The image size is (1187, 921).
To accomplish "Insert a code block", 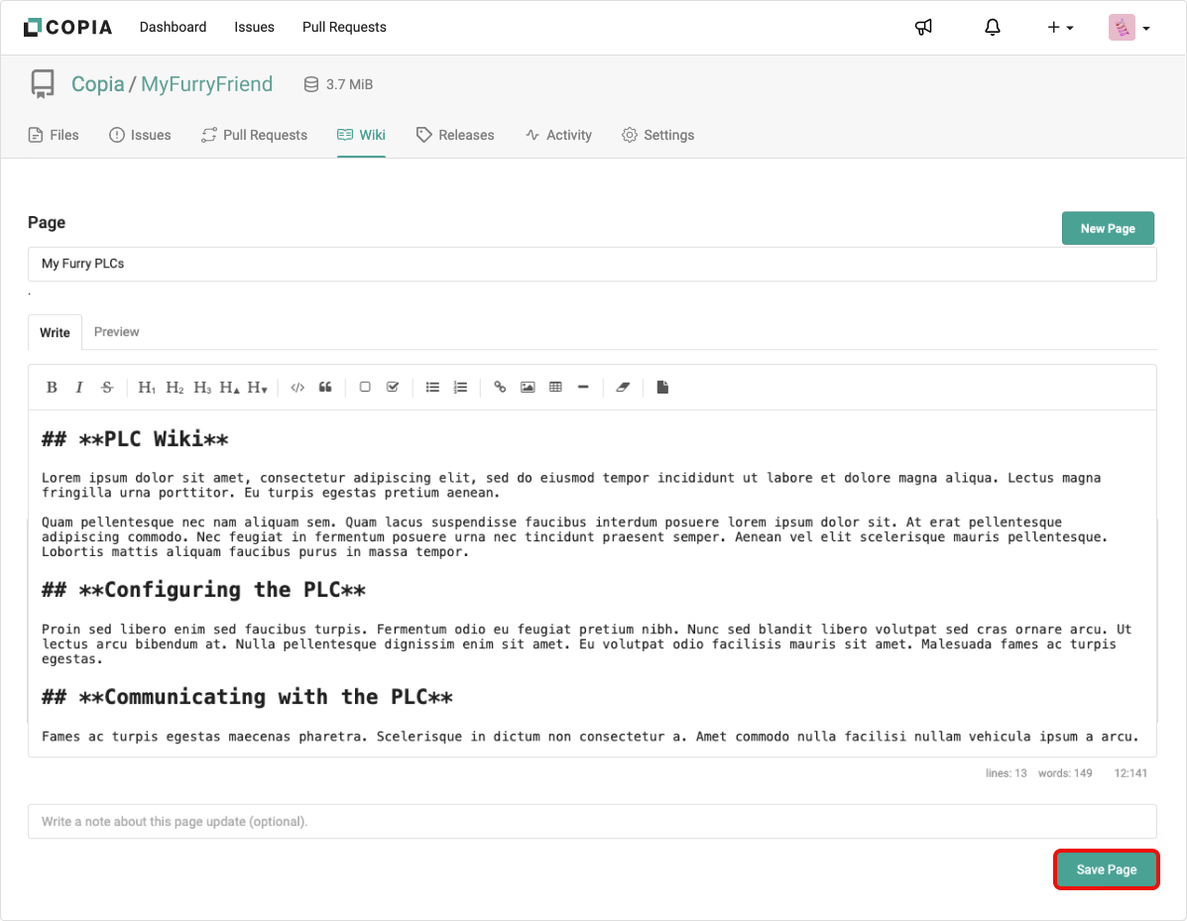I will pyautogui.click(x=297, y=388).
